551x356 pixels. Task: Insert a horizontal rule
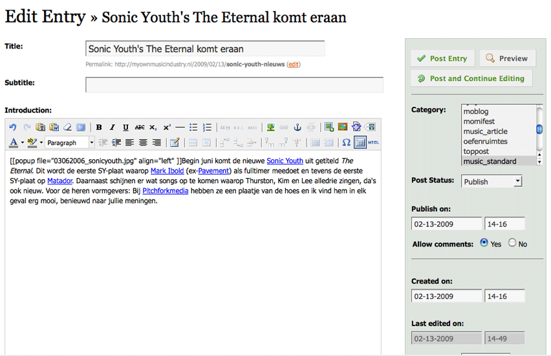[x=180, y=128]
